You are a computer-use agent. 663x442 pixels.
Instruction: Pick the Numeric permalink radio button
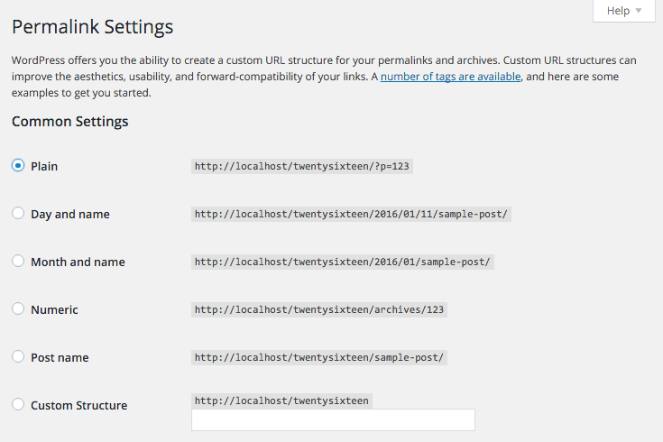tap(18, 308)
